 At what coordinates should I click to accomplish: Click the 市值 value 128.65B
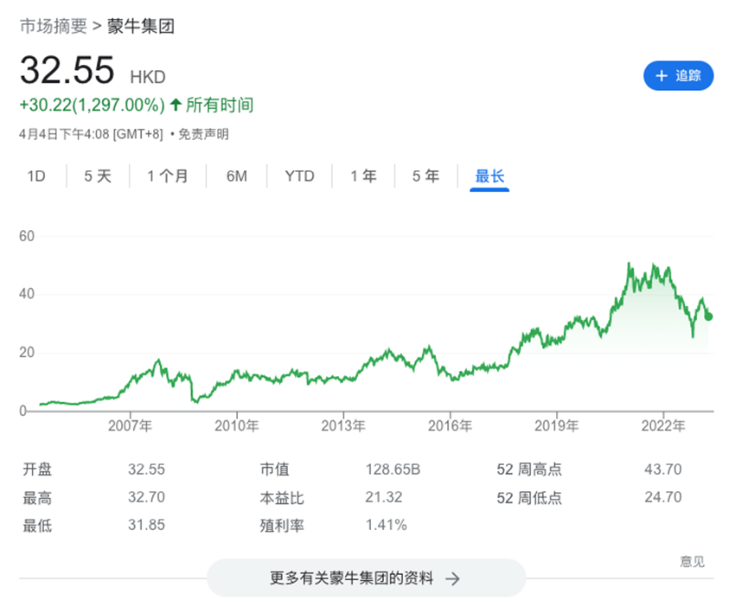393,469
